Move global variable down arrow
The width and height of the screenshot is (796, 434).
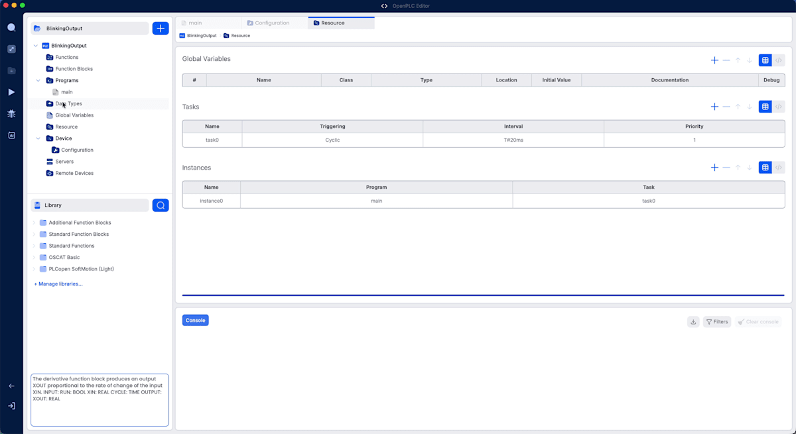[x=750, y=60]
